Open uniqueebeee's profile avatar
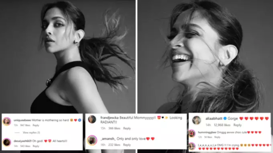Screen dimensions: 273x153 coord(7,121)
